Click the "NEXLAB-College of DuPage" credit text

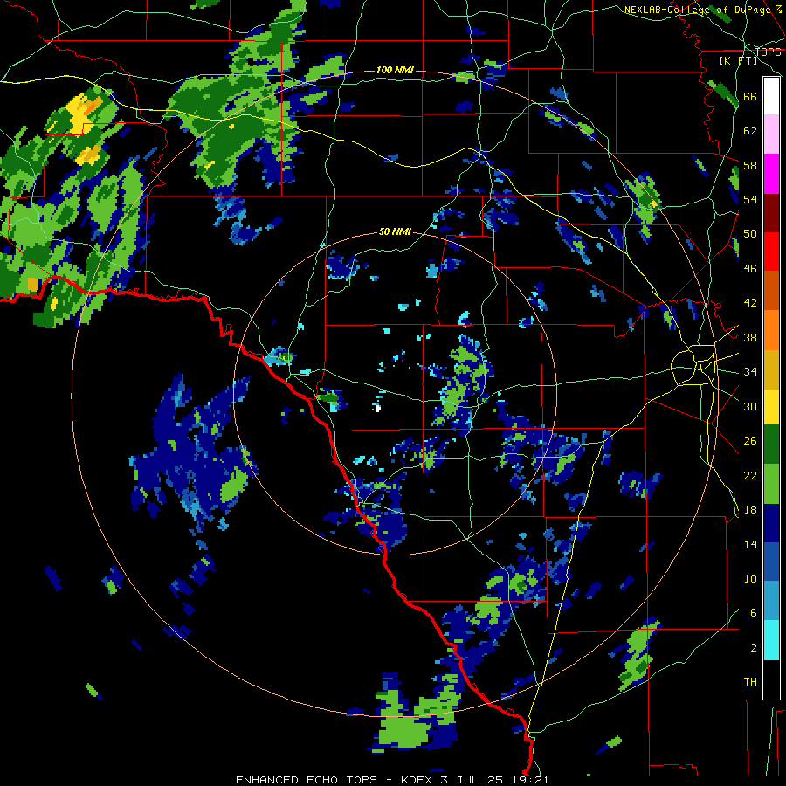point(699,10)
